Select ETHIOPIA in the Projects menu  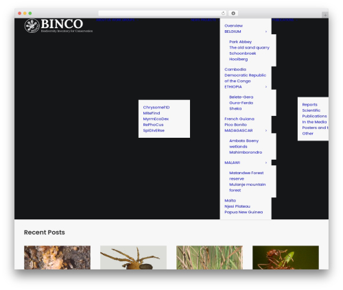(233, 87)
